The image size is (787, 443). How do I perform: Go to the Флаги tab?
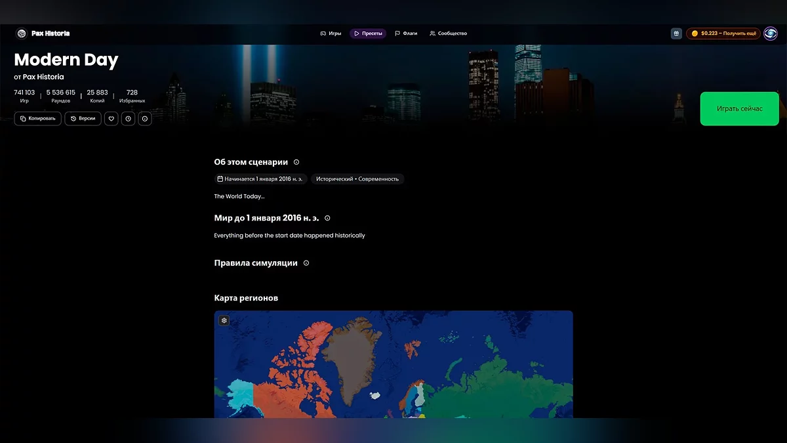pos(406,33)
